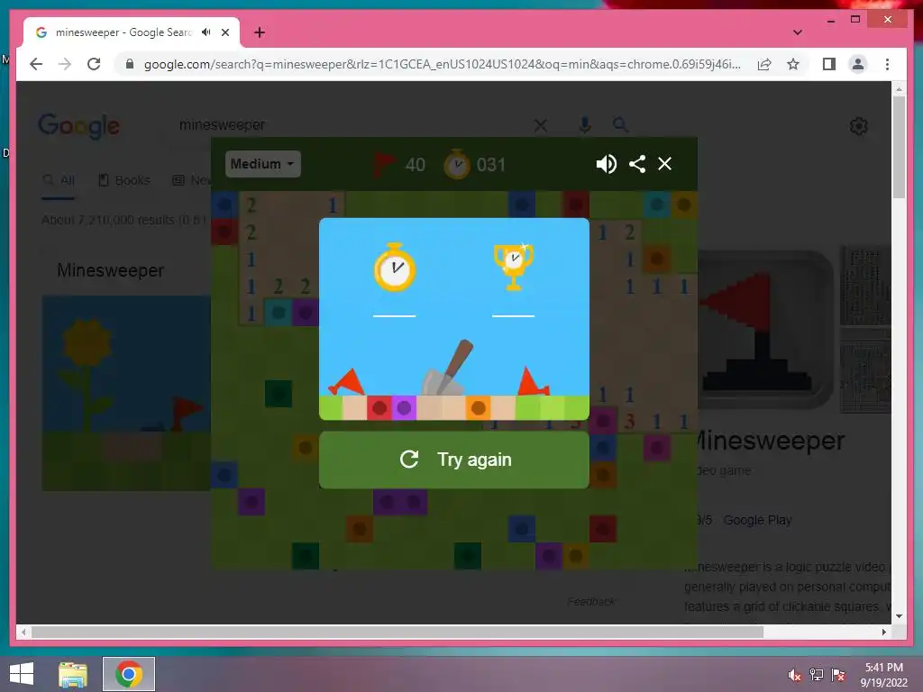Image resolution: width=923 pixels, height=692 pixels.
Task: Click Chrome icon in taskbar
Action: click(x=128, y=674)
